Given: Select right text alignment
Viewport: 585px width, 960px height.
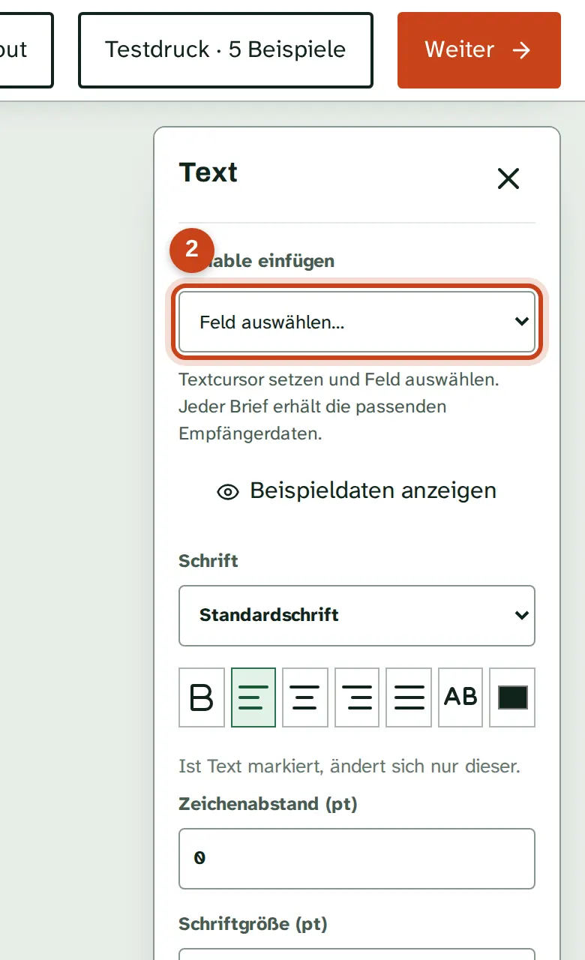Looking at the screenshot, I should pyautogui.click(x=357, y=697).
